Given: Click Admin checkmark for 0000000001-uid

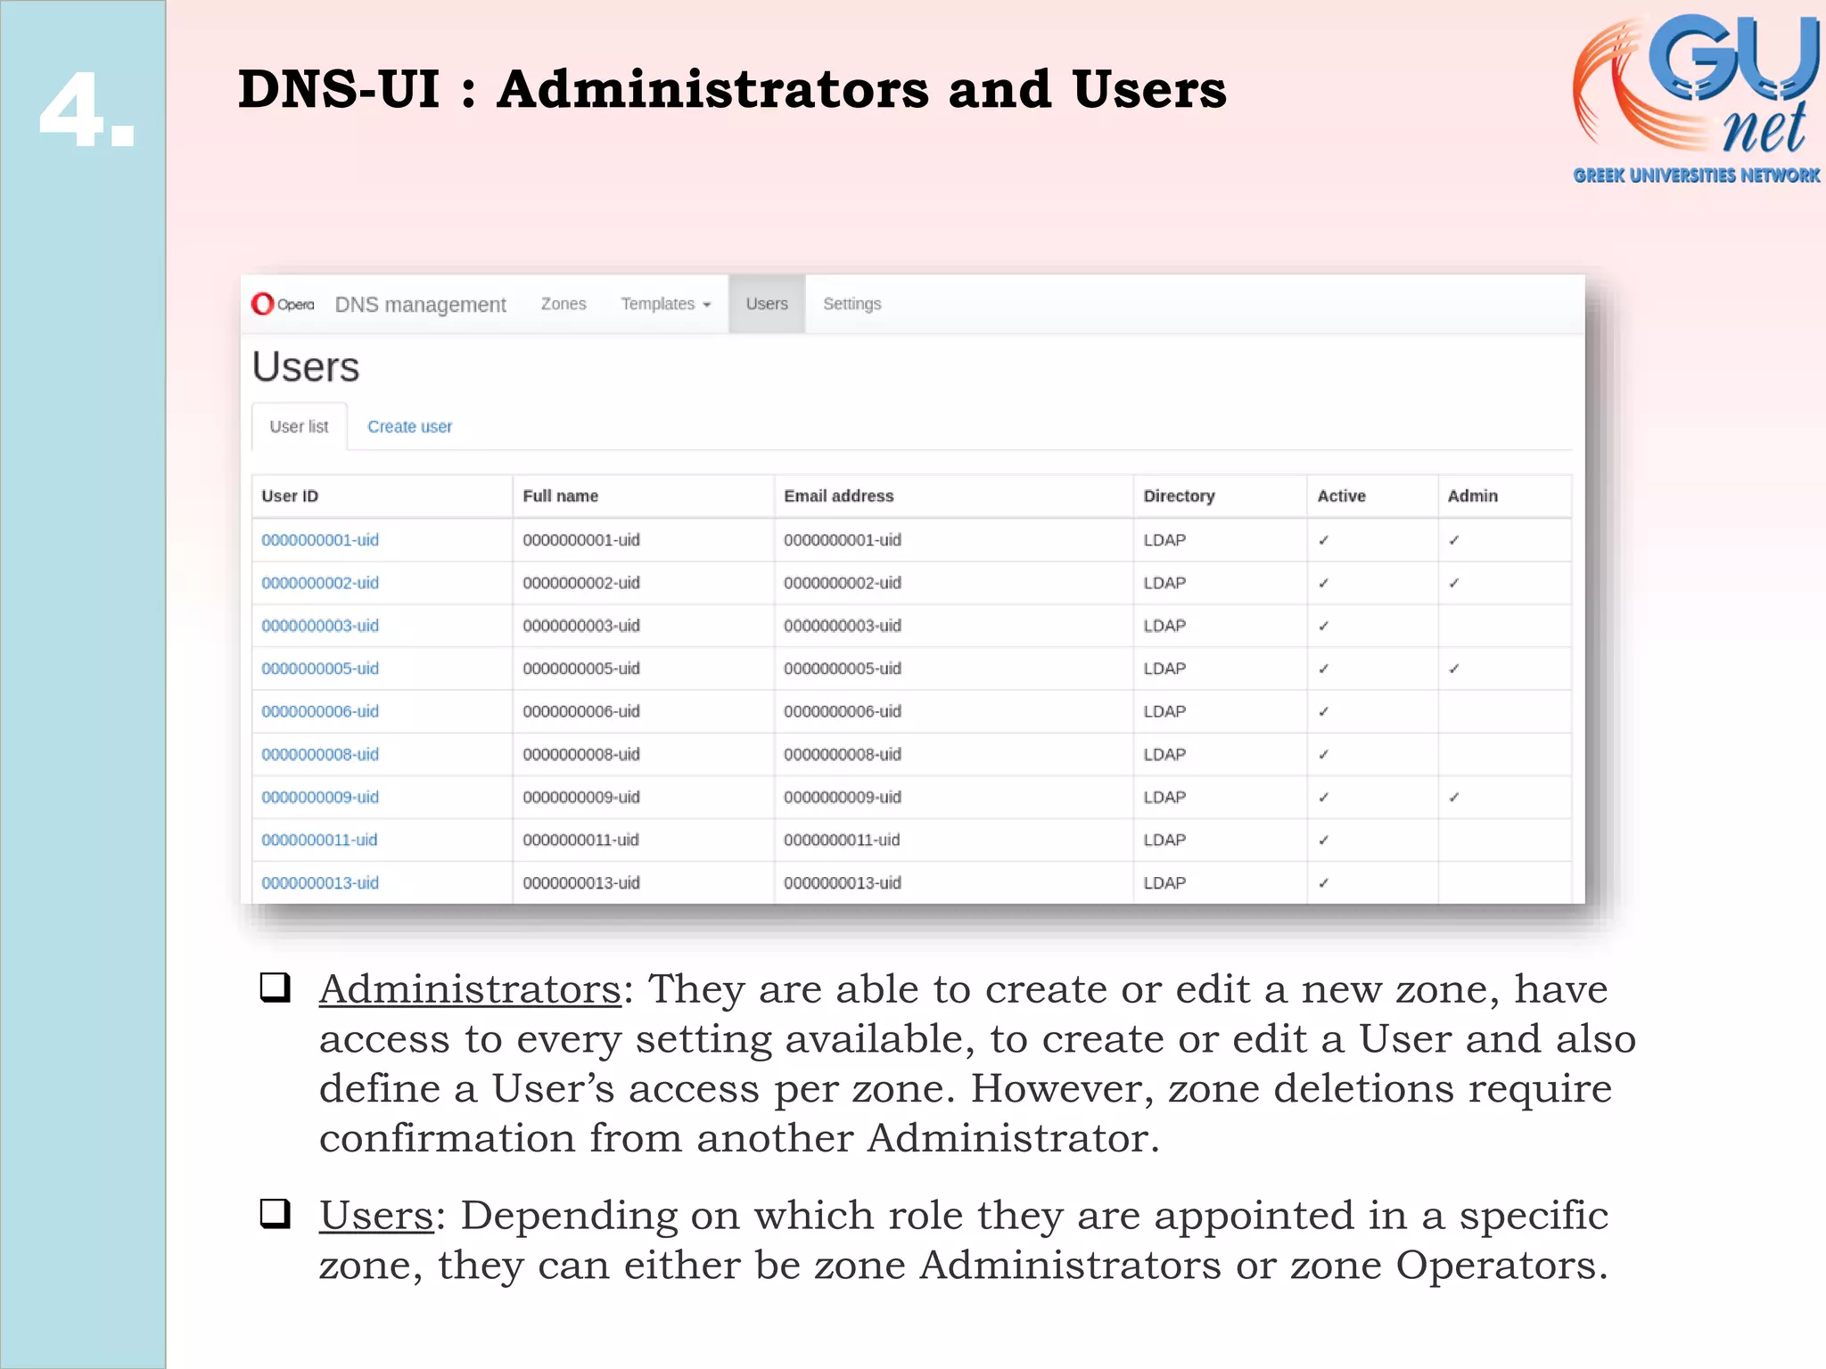Looking at the screenshot, I should [x=1454, y=540].
